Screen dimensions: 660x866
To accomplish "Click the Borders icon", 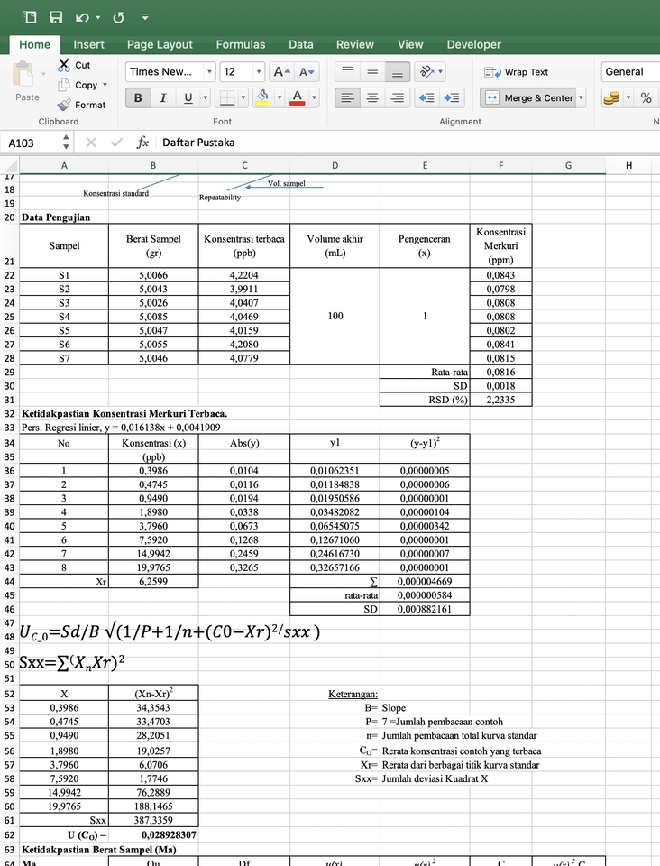I will tap(227, 97).
